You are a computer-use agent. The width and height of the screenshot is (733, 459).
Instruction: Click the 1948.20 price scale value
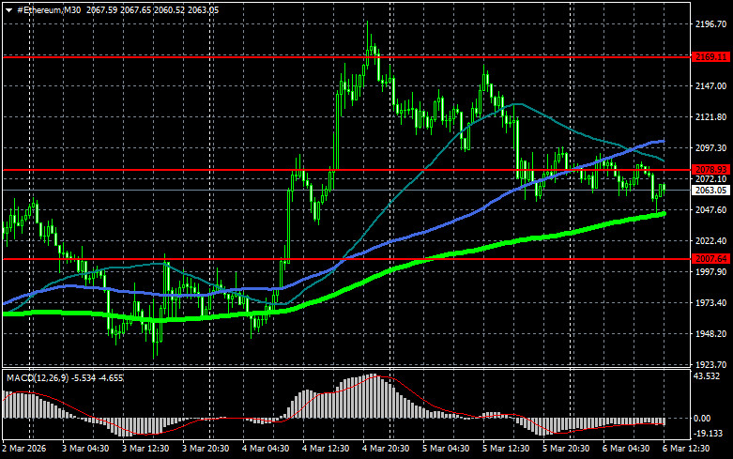pyautogui.click(x=711, y=334)
